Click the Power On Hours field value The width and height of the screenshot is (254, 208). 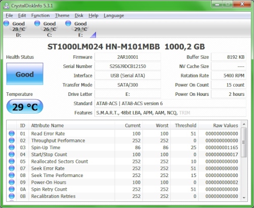point(229,94)
